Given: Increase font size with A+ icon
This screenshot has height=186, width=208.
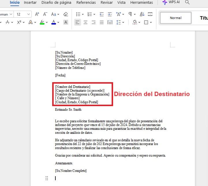Looking at the screenshot, I should (x=37, y=14).
